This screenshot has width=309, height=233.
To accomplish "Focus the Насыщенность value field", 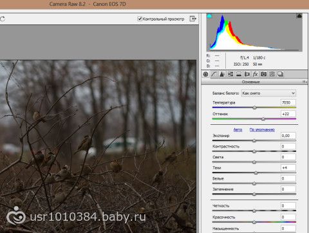I will pos(288,228).
